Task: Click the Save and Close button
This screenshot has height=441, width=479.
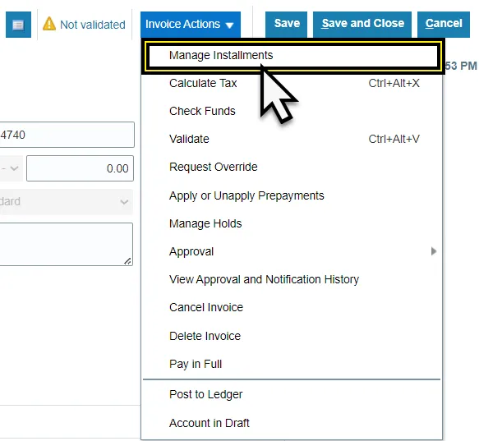Action: point(362,25)
